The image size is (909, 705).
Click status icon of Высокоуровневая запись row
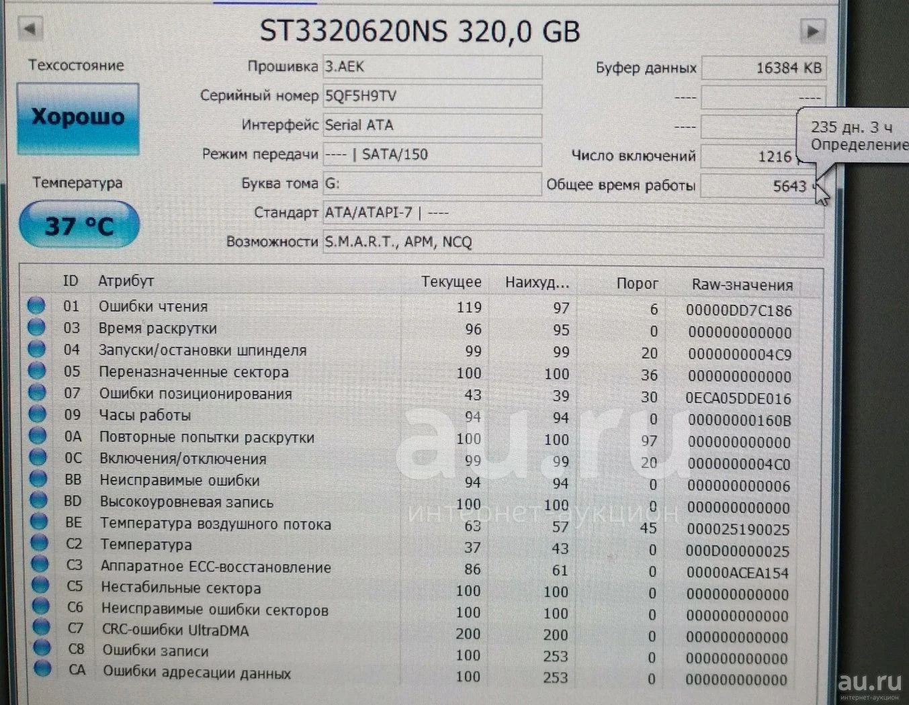coord(39,500)
